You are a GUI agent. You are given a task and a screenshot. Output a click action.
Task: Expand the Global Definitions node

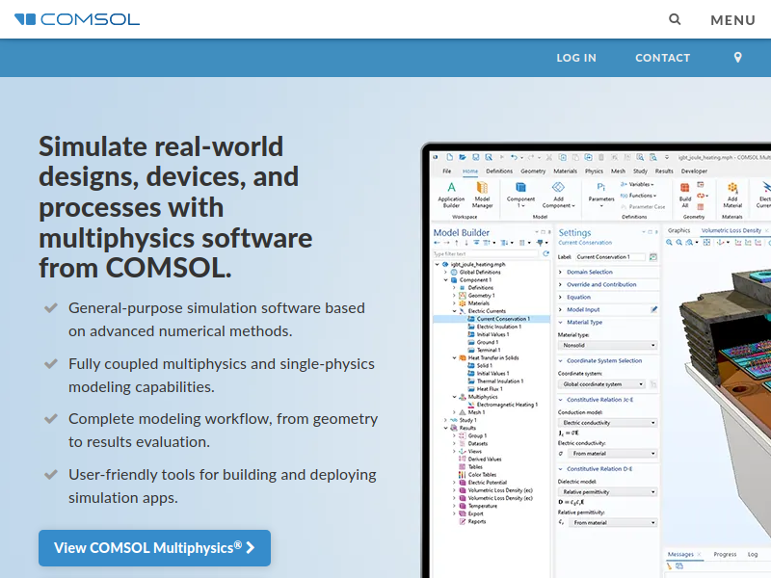point(446,273)
